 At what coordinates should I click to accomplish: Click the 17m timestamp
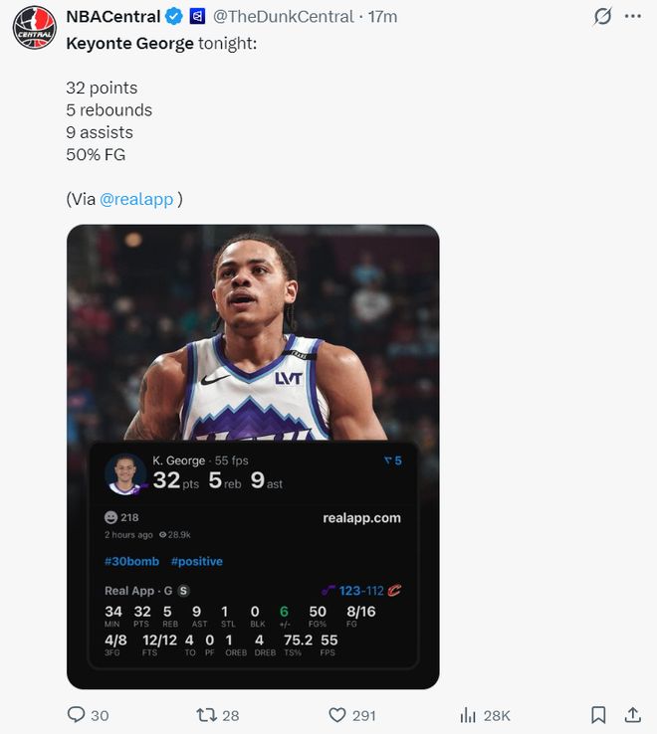383,17
